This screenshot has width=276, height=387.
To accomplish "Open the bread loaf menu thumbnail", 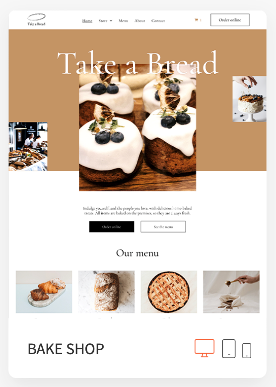I will 106,291.
